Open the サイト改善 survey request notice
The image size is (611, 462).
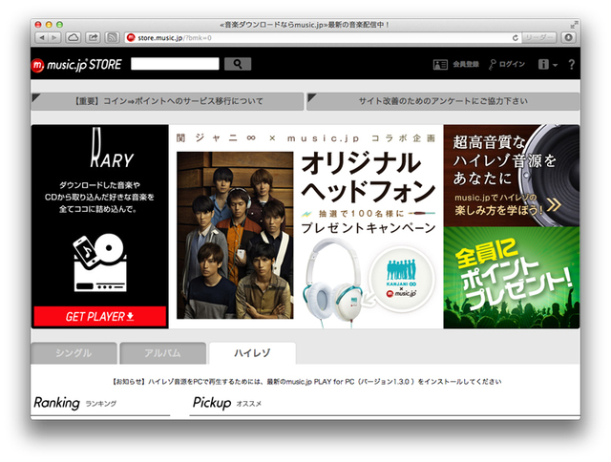tap(442, 100)
